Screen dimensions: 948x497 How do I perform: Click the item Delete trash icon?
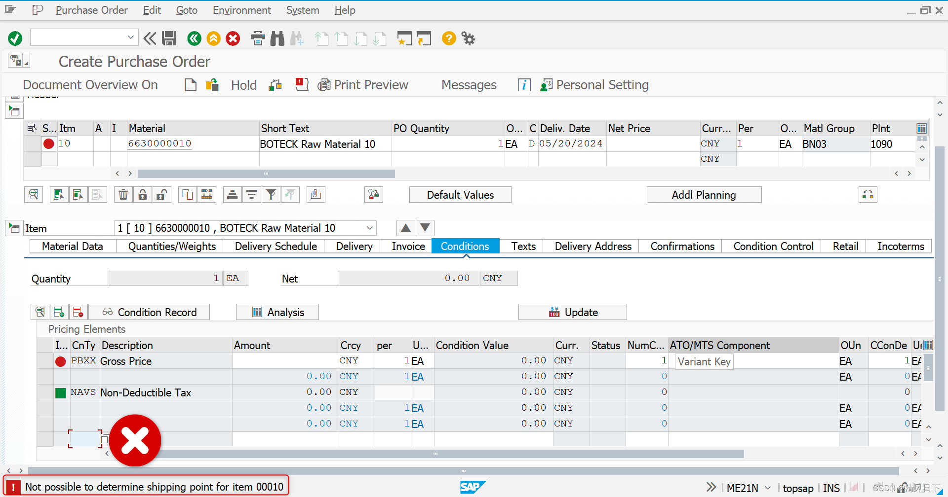(123, 195)
